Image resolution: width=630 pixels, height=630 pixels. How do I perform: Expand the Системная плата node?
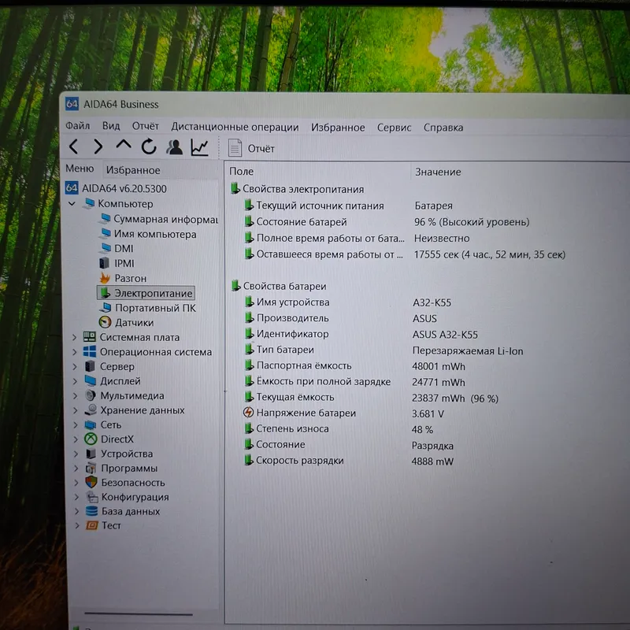[x=74, y=337]
